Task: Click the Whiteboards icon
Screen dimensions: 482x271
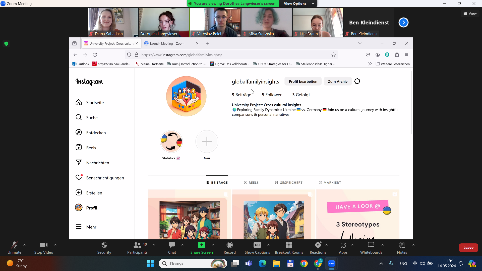Action: click(371, 245)
